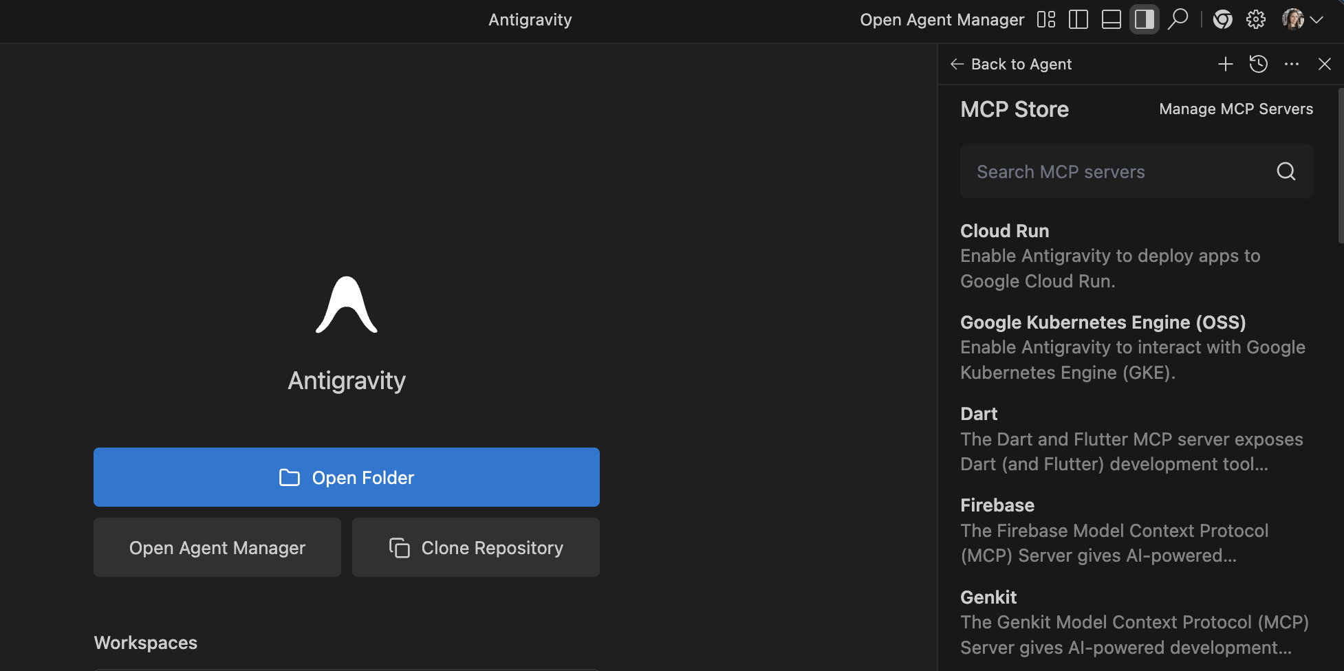Start a new conversation with plus icon
Image resolution: width=1344 pixels, height=671 pixels.
point(1226,64)
